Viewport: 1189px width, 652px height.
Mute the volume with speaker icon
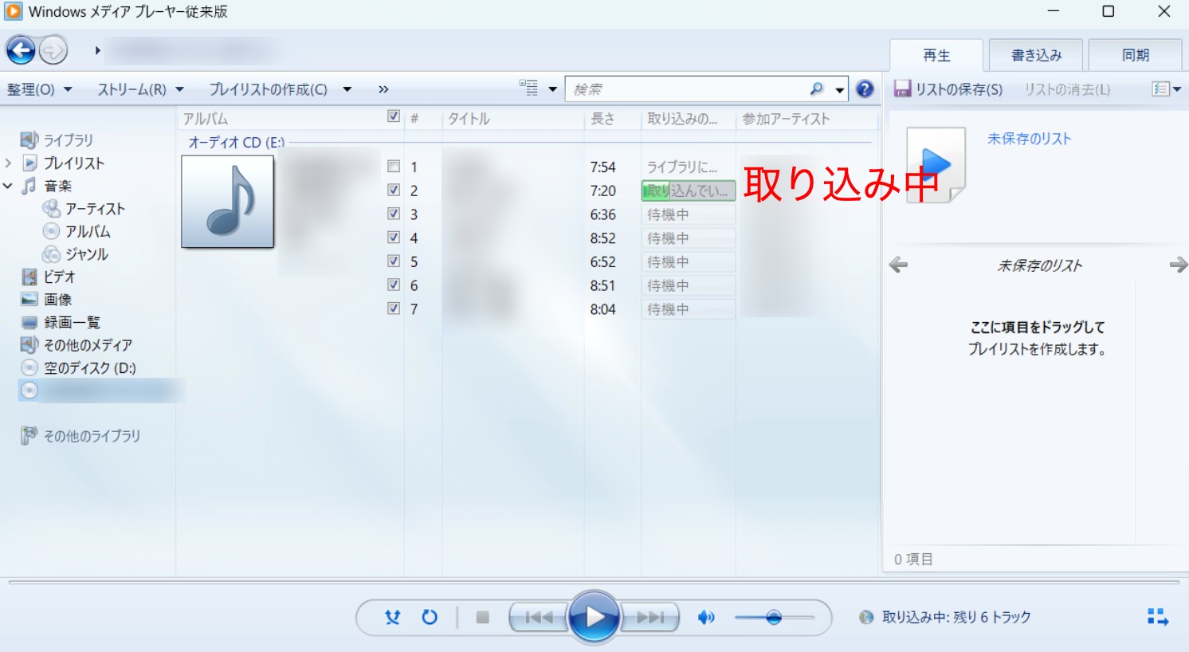click(706, 617)
